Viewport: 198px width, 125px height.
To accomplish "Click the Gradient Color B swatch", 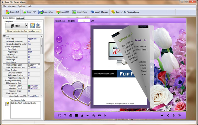I will tap(29, 88).
